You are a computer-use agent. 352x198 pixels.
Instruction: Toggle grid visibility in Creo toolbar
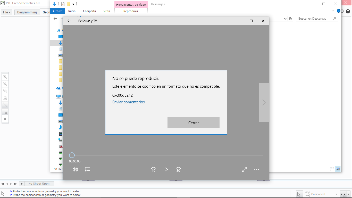pos(5,112)
